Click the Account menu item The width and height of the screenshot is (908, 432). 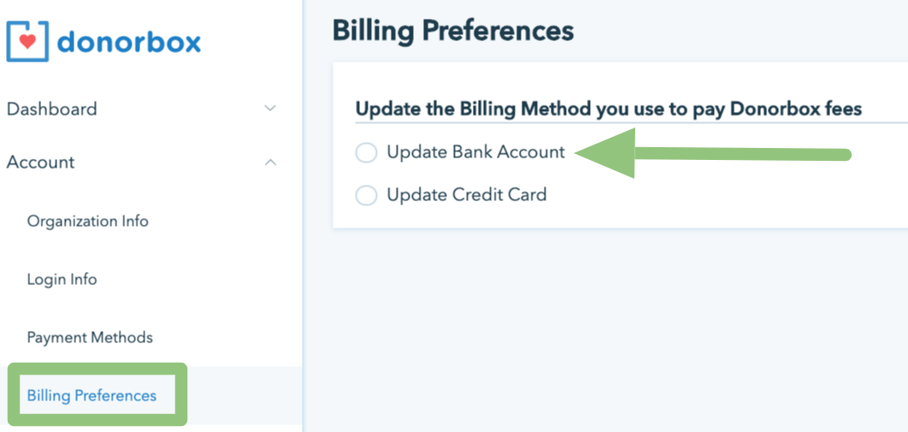coord(41,162)
